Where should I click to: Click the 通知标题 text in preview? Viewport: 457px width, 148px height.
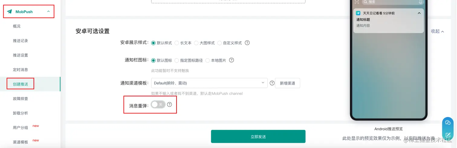[363, 20]
